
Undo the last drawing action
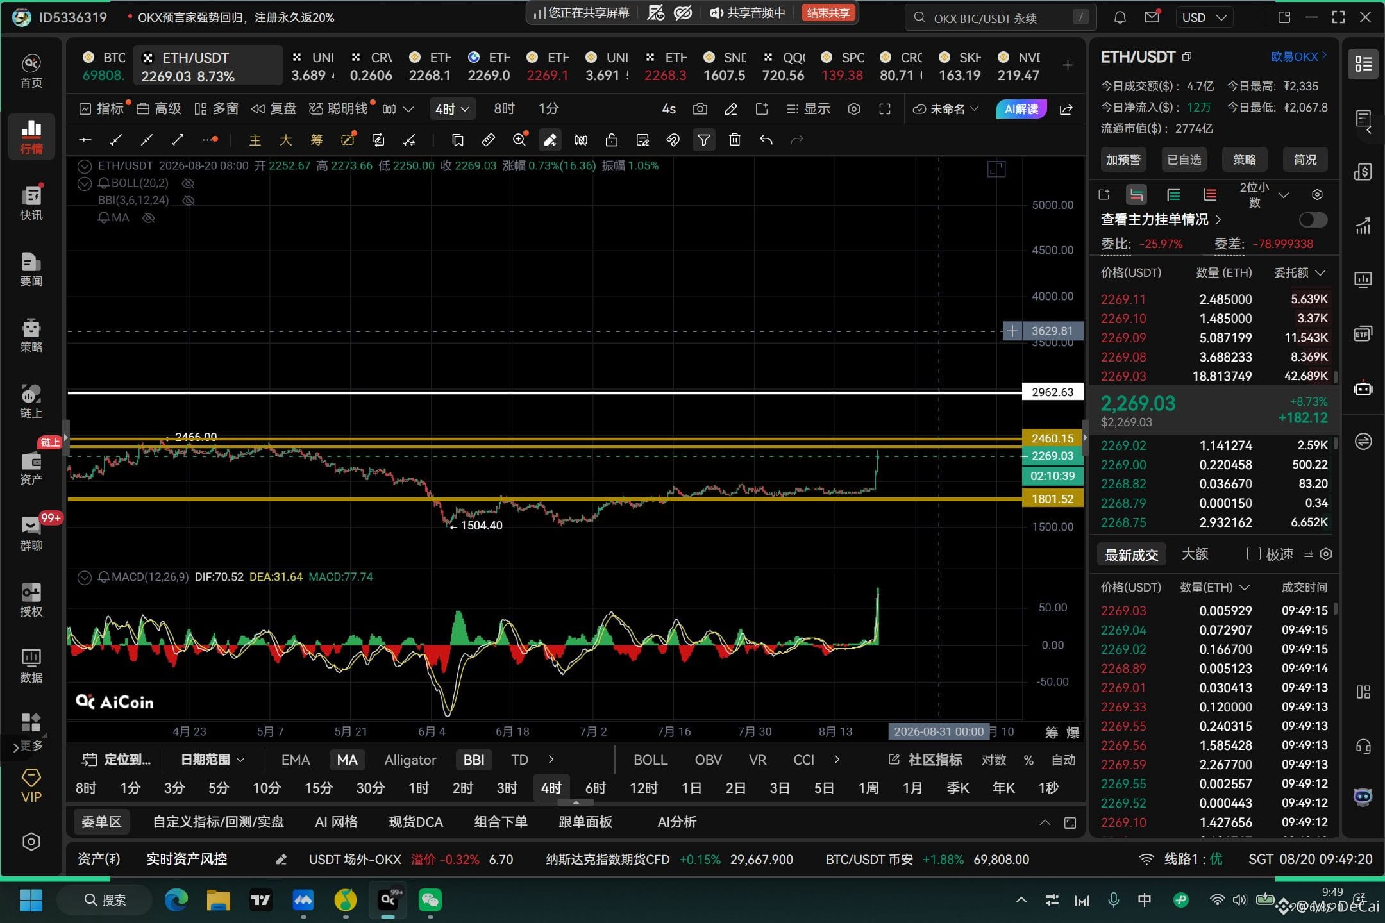766,140
